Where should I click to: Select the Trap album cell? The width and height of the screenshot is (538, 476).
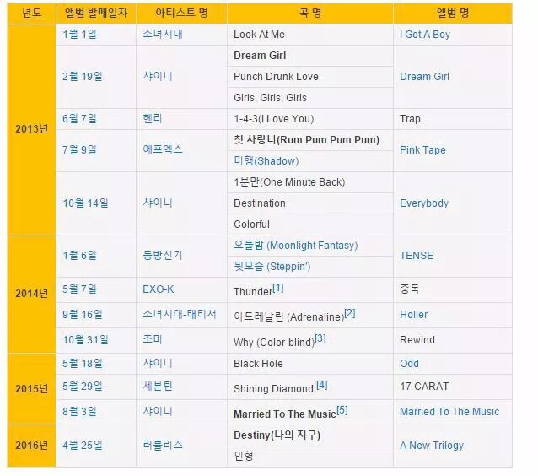pos(453,119)
